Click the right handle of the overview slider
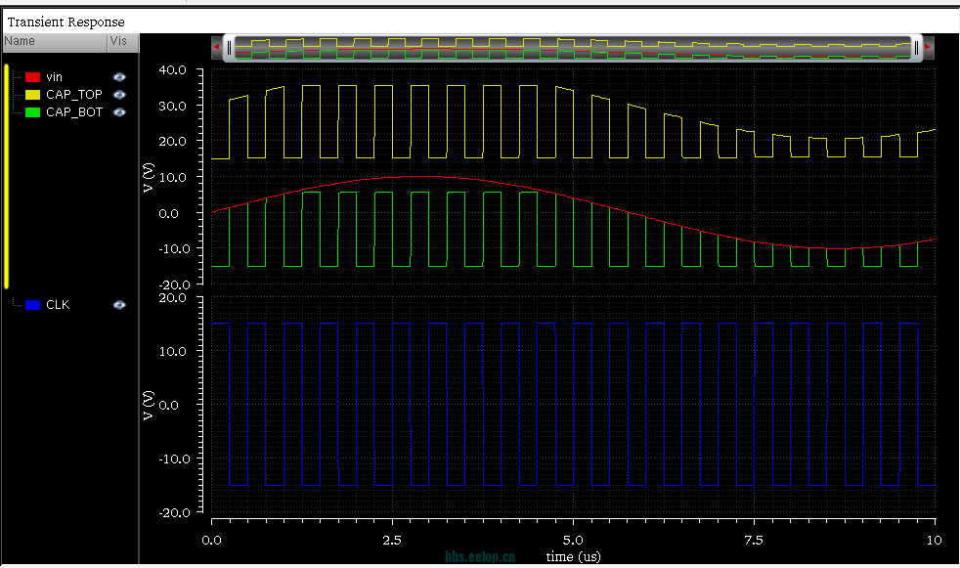Image resolution: width=960 pixels, height=568 pixels. [916, 47]
